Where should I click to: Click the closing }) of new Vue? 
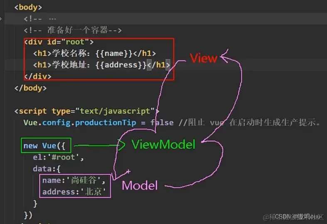pos(28,215)
